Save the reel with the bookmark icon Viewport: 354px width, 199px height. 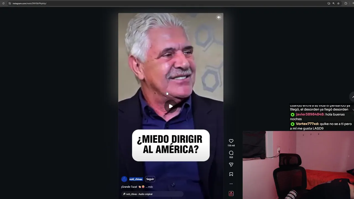(231, 174)
